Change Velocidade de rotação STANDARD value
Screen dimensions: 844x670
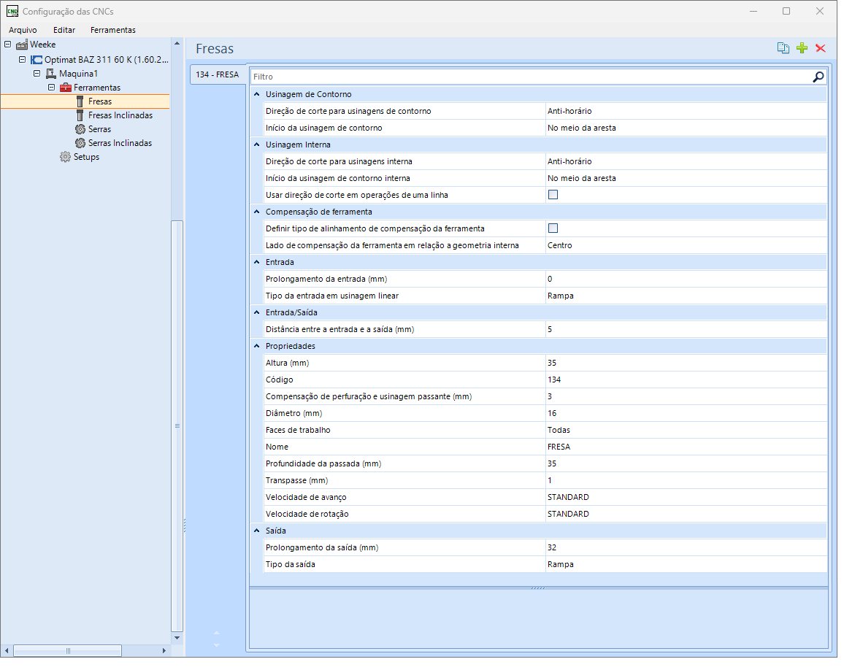point(686,514)
